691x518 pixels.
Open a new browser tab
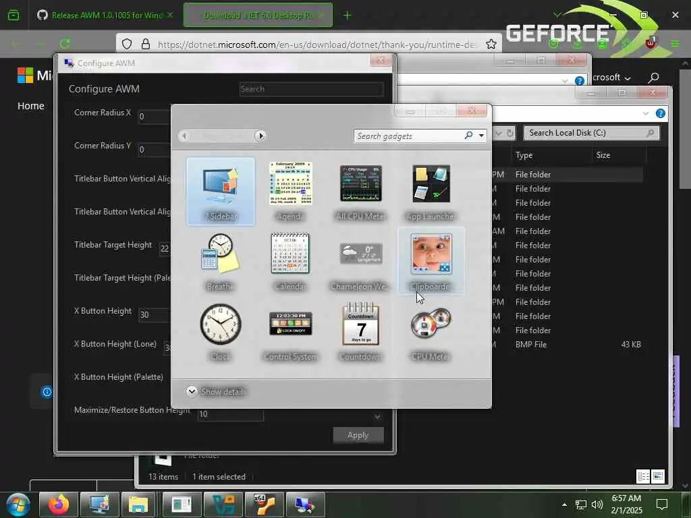(348, 16)
